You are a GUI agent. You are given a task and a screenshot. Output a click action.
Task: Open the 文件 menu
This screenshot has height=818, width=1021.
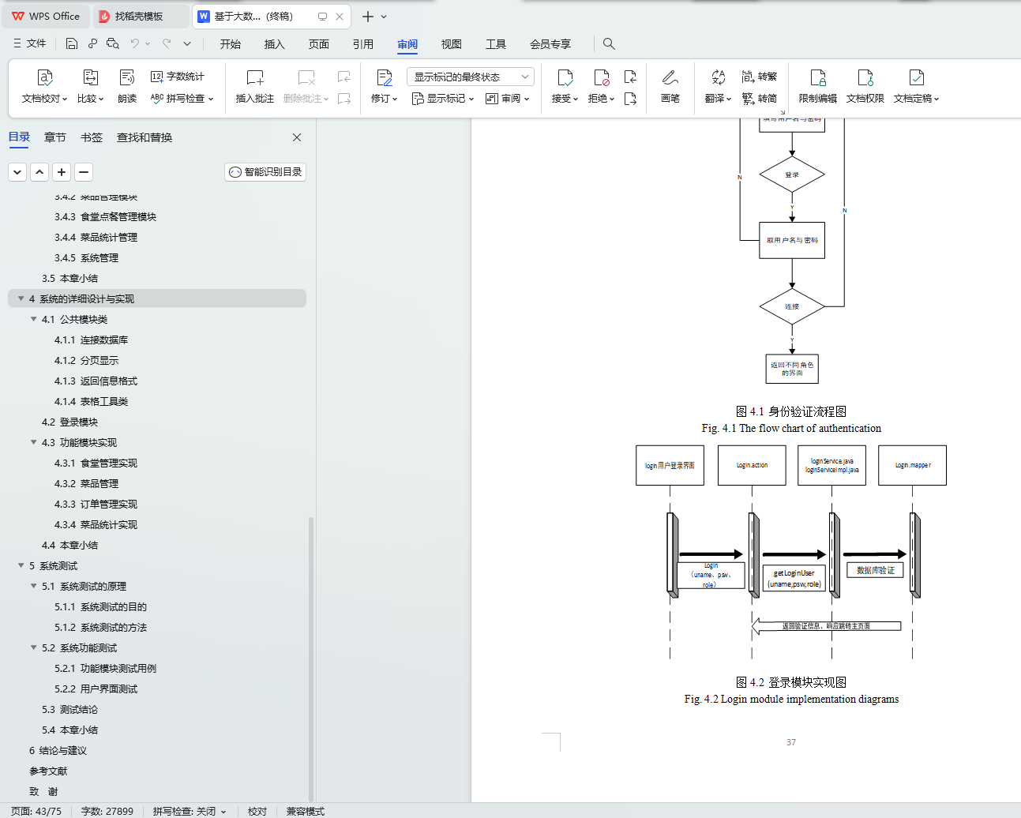click(x=30, y=44)
